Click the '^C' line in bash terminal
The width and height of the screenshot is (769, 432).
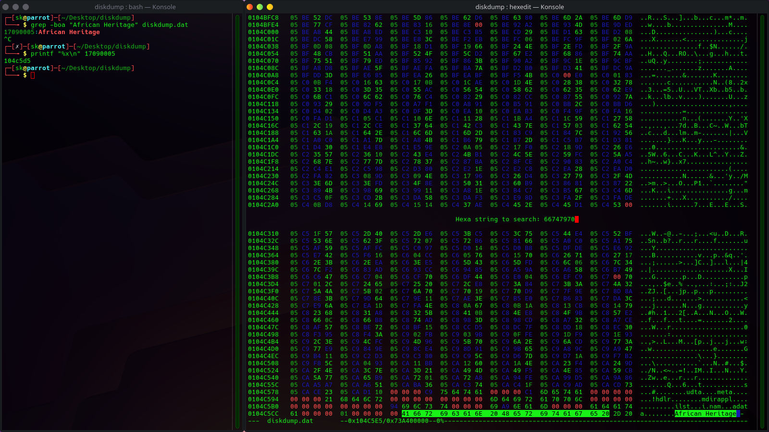8,39
